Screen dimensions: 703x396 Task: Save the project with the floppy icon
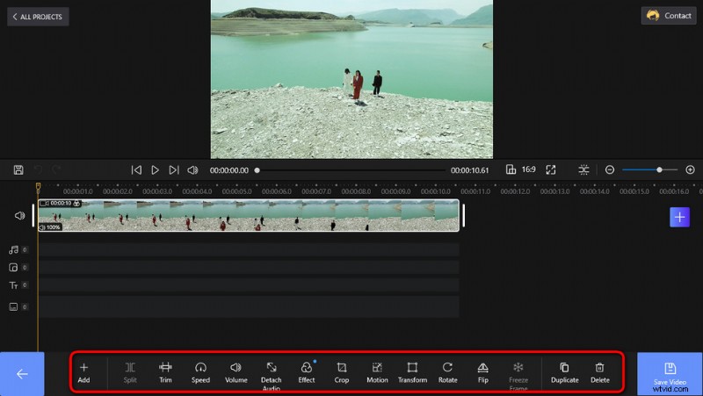pyautogui.click(x=18, y=169)
